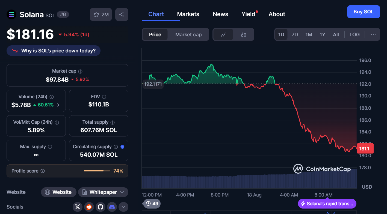The height and width of the screenshot is (214, 387).
Task: Set chart range to 1D
Action: click(x=281, y=35)
